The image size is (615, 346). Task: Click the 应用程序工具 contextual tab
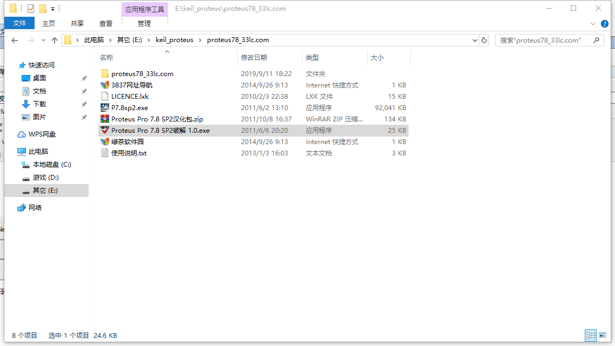pyautogui.click(x=145, y=9)
